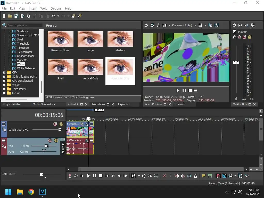Open the File menu

(4, 9)
